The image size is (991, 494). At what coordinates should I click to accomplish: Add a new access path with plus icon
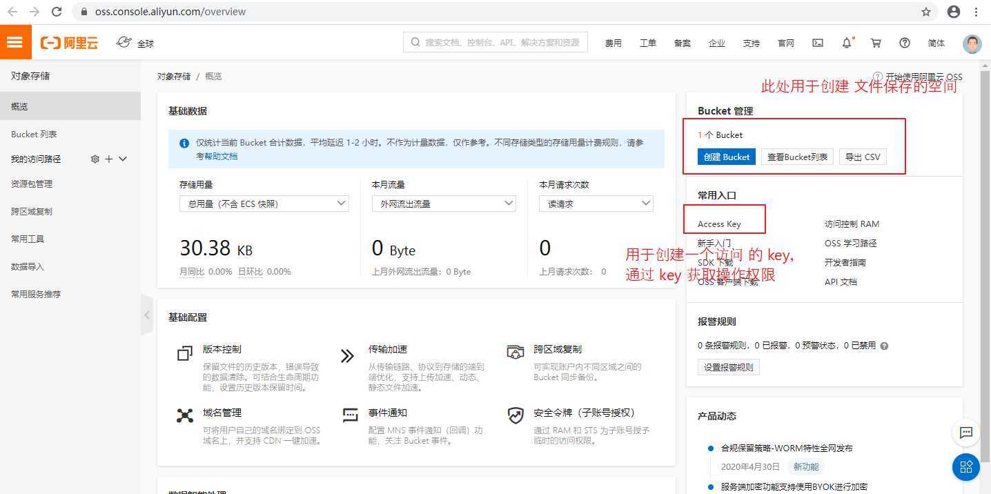(x=109, y=159)
